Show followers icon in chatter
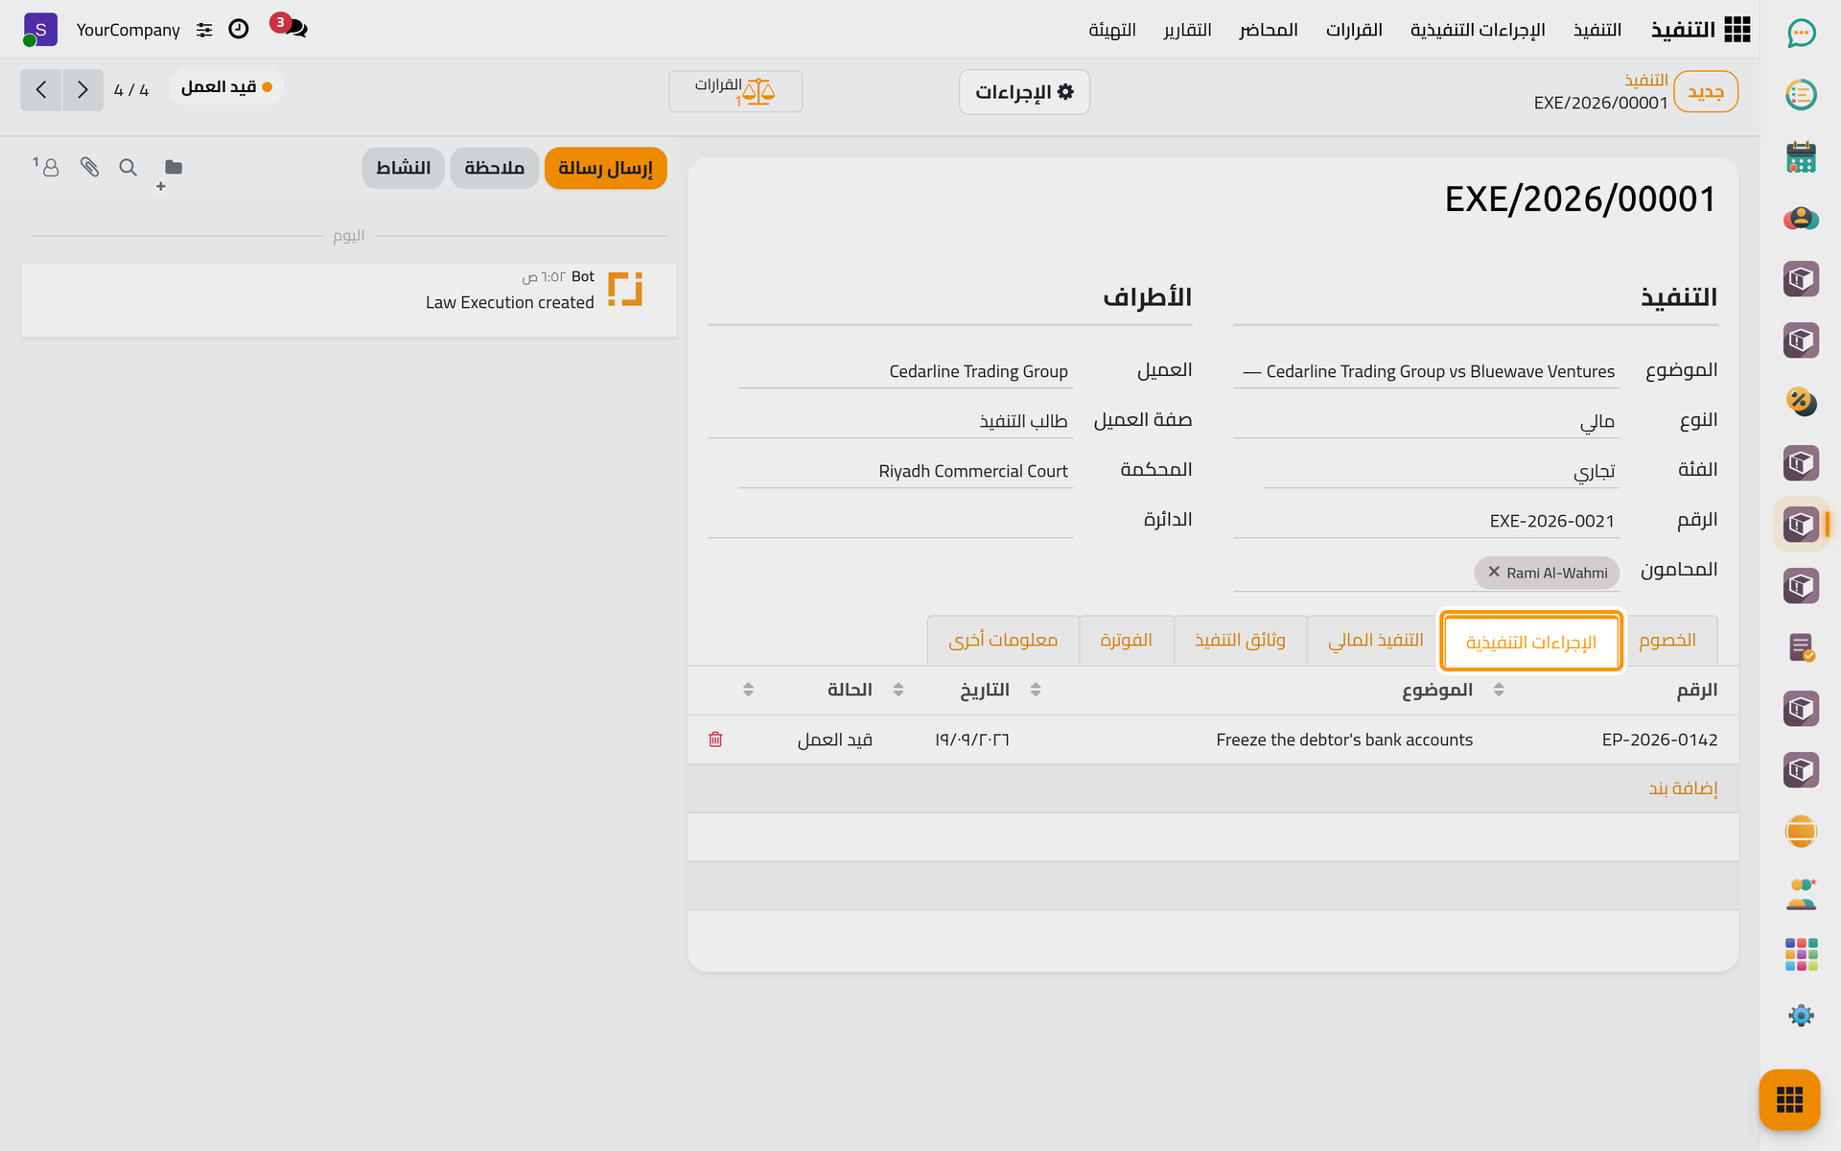 point(46,167)
